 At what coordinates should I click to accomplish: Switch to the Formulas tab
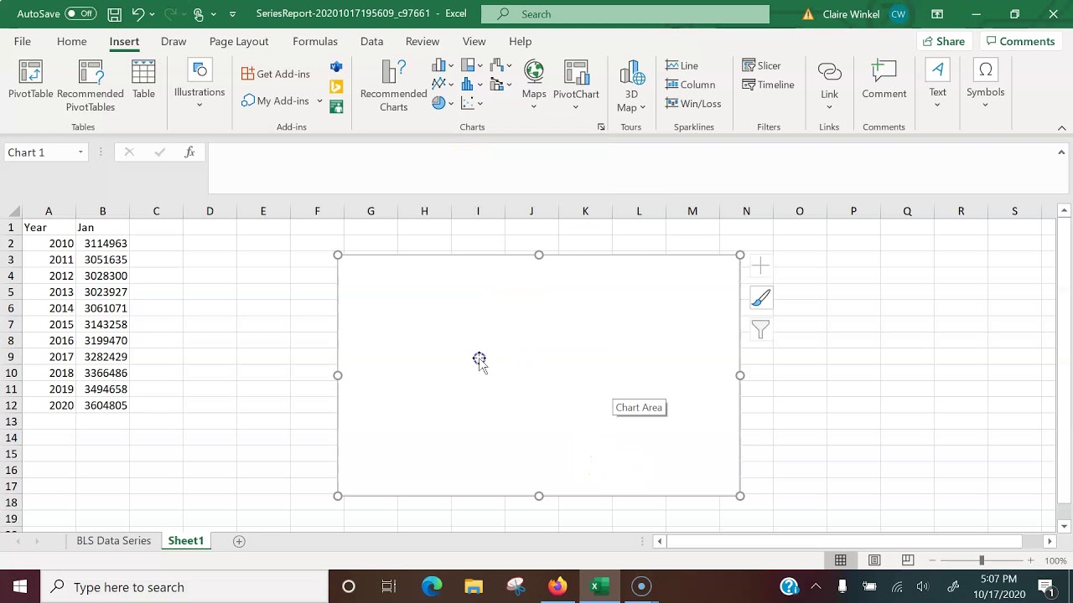[x=315, y=41]
